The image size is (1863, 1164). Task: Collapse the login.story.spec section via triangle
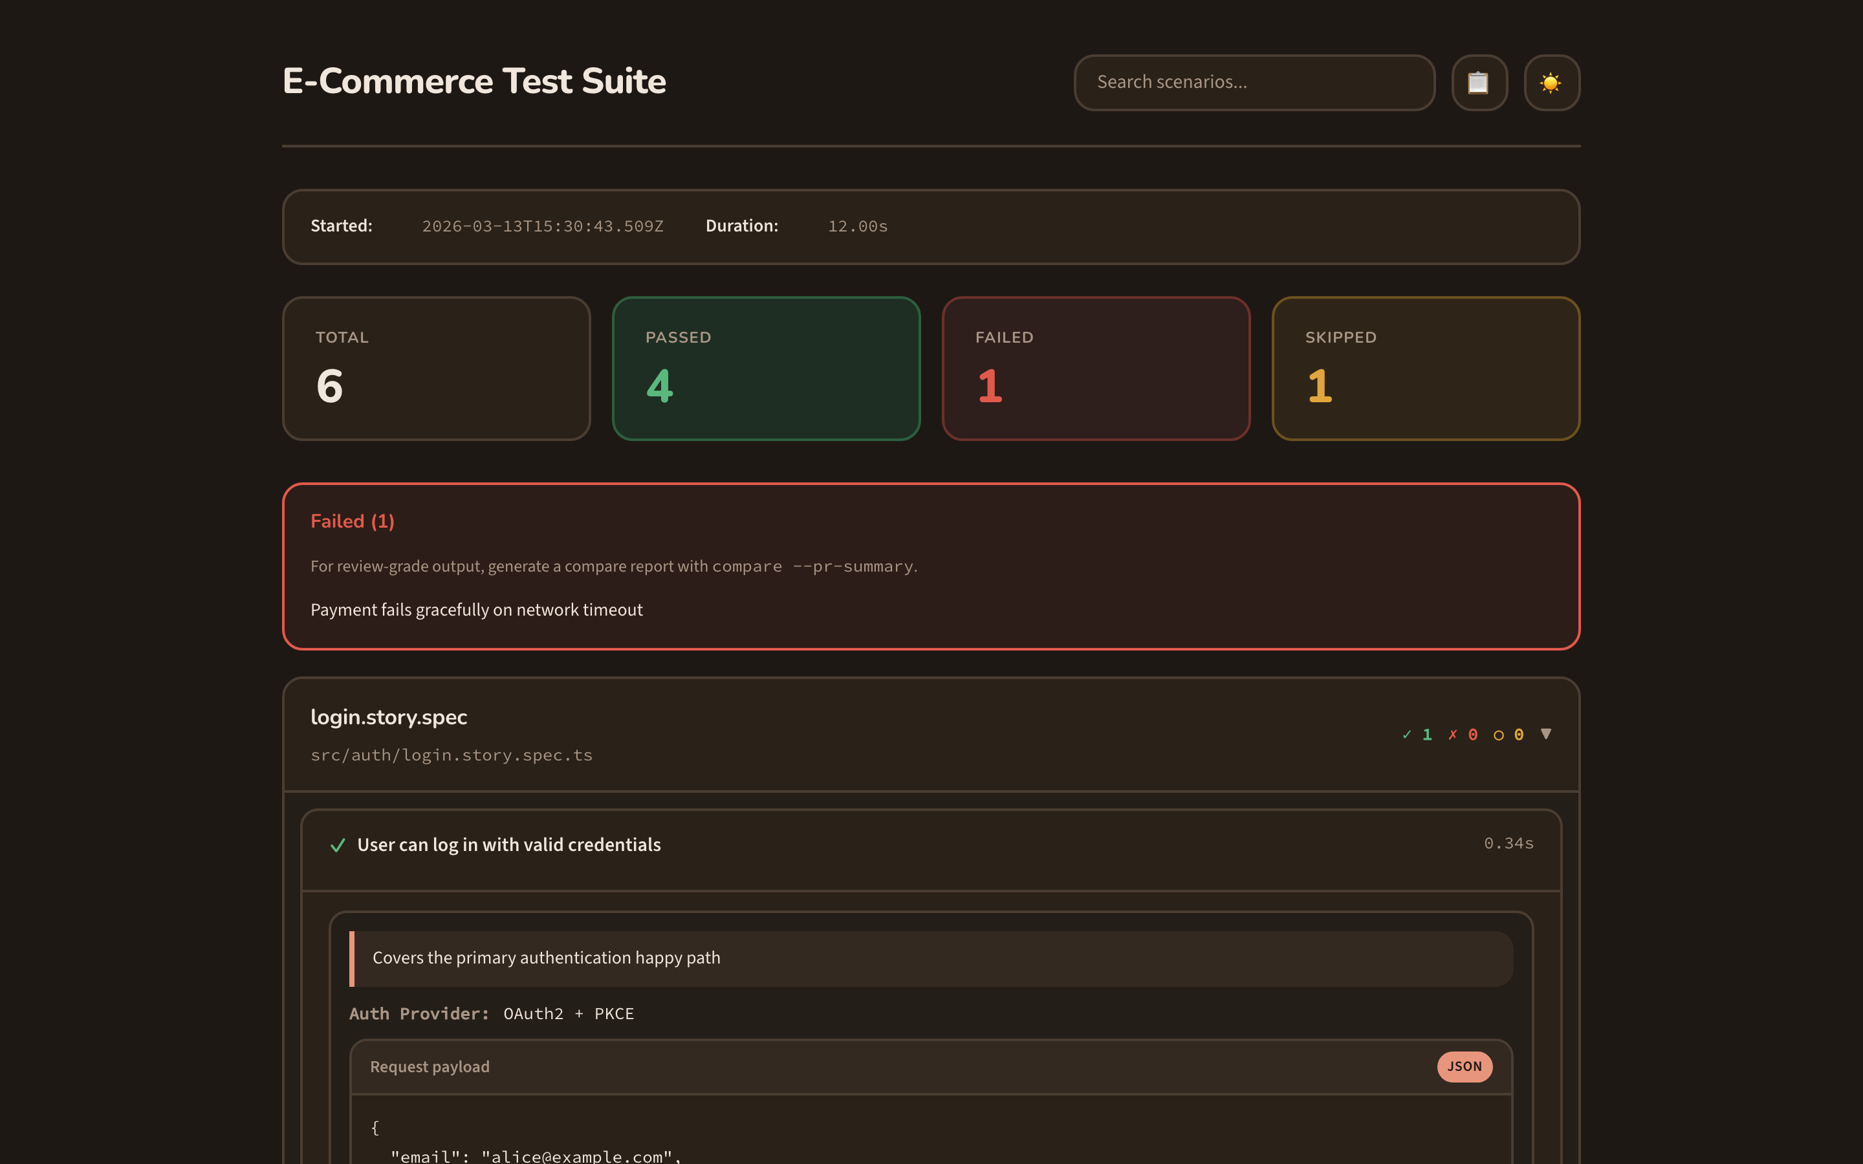pyautogui.click(x=1547, y=734)
